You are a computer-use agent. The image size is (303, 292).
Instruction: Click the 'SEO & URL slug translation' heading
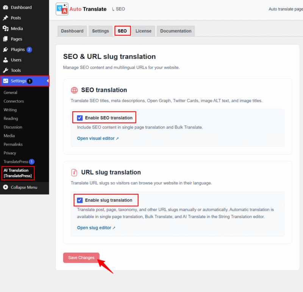(x=109, y=57)
